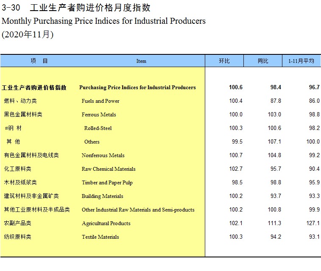This screenshot has height=271, width=321.
Task: Select the English title 'Monthly Purchasing Price Indices'
Action: 60,21
